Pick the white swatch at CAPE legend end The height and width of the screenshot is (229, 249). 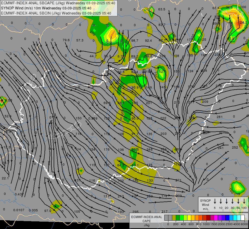242,218
